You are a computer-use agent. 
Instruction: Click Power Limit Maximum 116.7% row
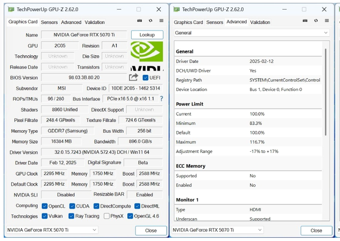click(248, 142)
